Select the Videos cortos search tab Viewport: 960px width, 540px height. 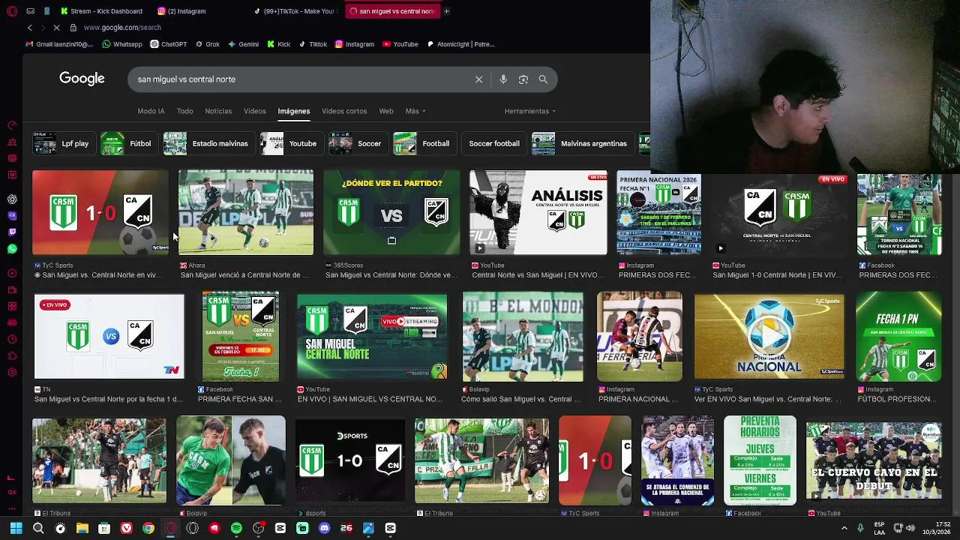click(344, 111)
